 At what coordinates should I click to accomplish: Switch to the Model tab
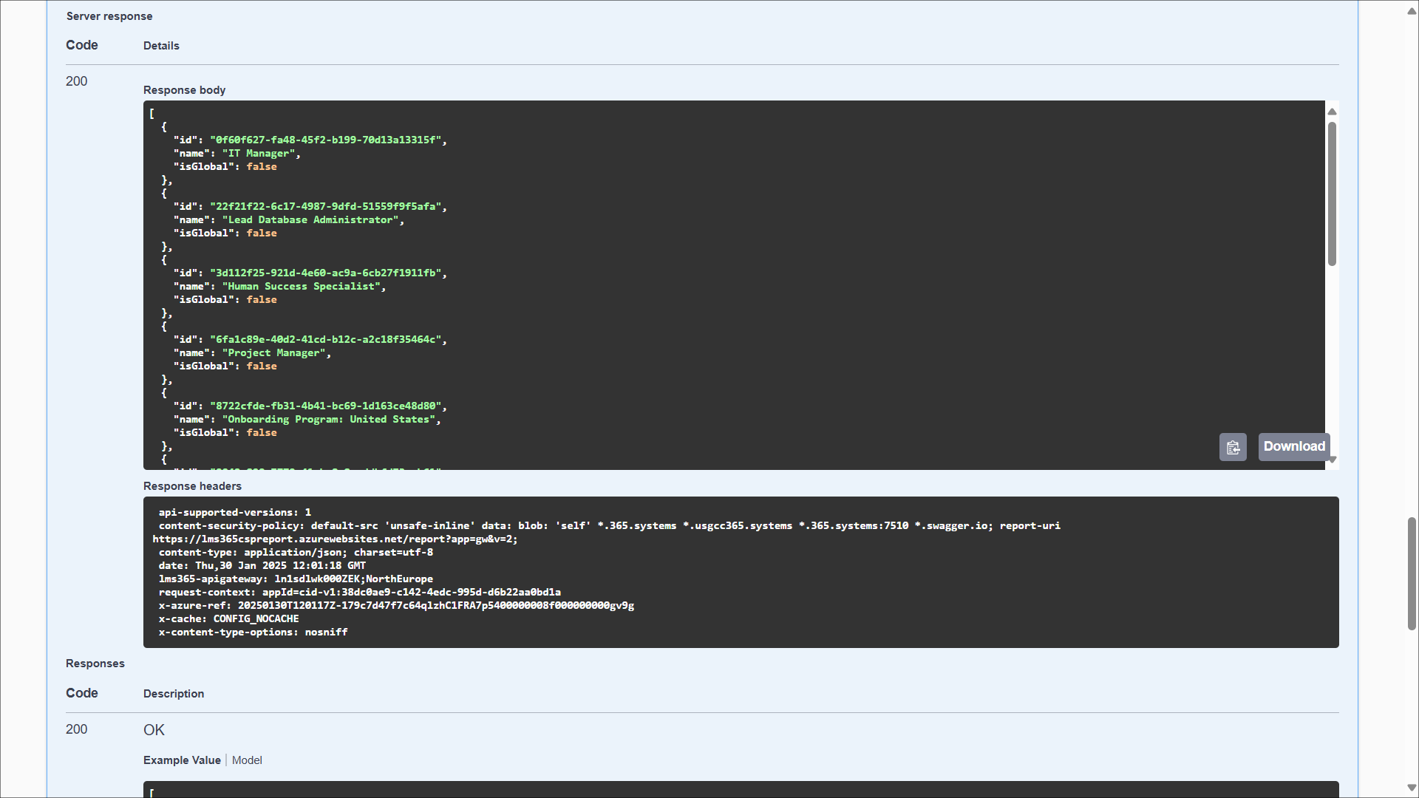click(247, 760)
